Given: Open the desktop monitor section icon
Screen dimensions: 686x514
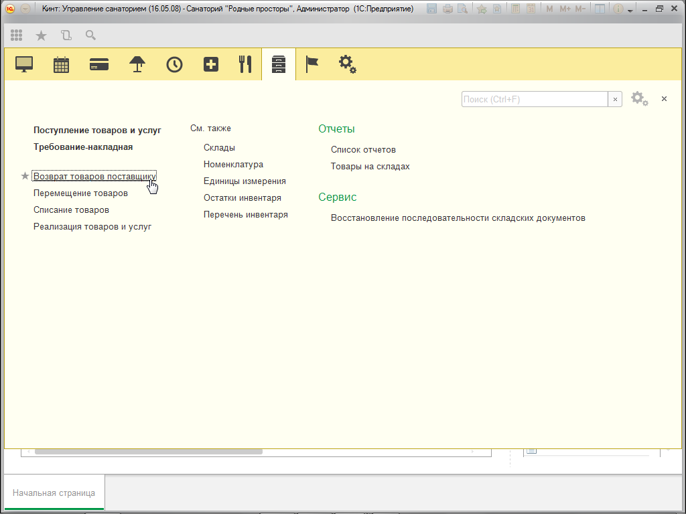Looking at the screenshot, I should 24,64.
